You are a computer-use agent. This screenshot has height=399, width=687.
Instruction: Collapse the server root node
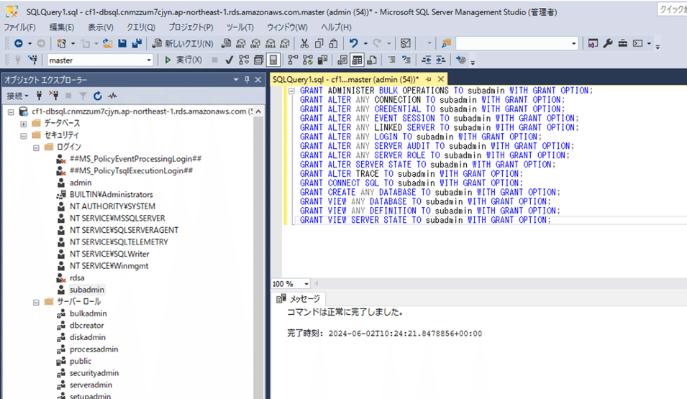click(x=11, y=112)
